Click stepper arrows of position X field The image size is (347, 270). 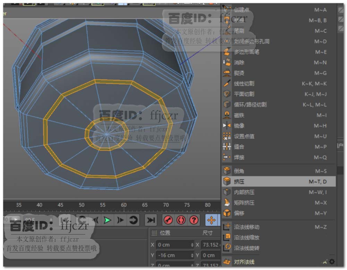(192, 245)
